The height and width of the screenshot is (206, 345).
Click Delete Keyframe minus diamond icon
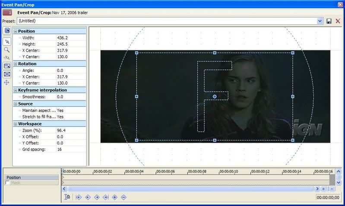(x=123, y=197)
